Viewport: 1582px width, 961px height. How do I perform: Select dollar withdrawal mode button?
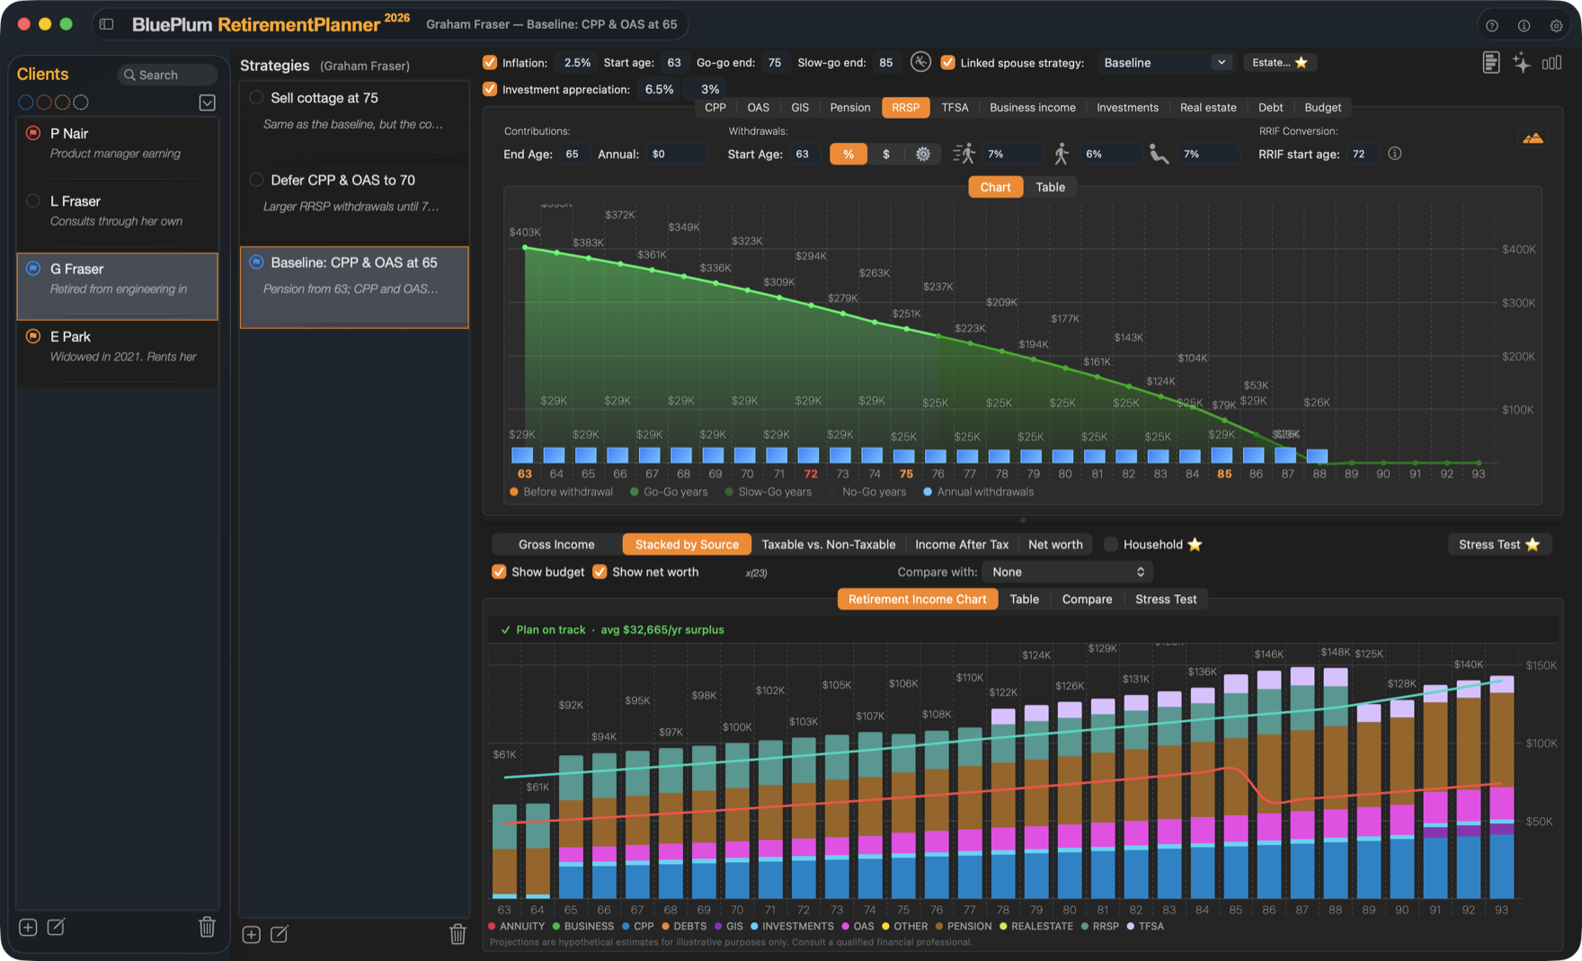tap(886, 155)
